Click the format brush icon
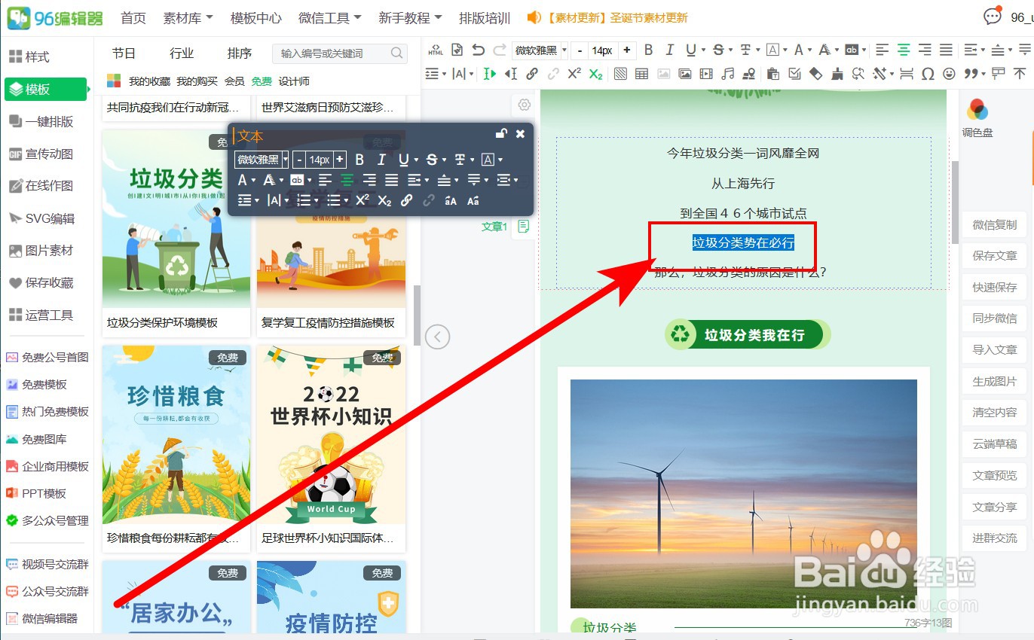The image size is (1034, 640). point(837,74)
